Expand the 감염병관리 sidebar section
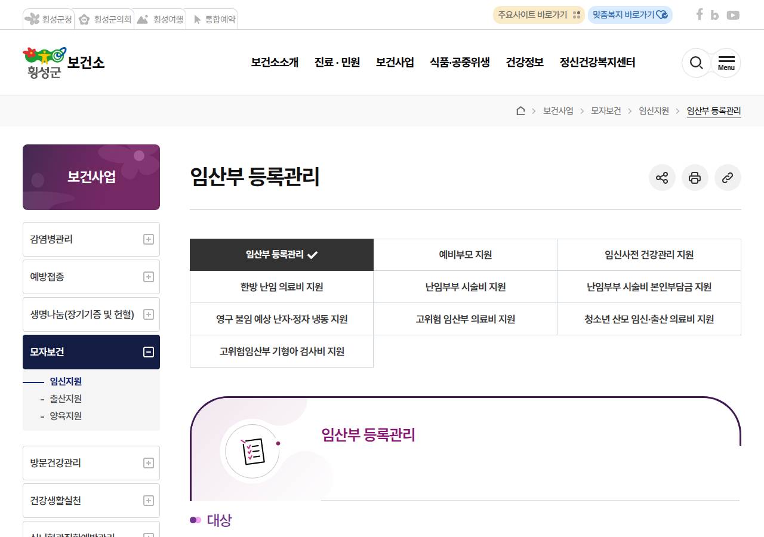Image resolution: width=764 pixels, height=537 pixels. pos(91,239)
